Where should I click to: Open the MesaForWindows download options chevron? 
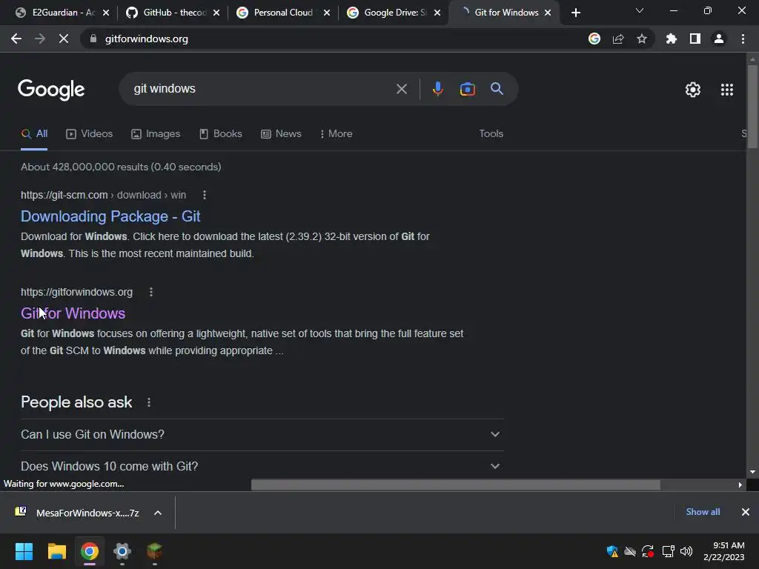pyautogui.click(x=158, y=513)
